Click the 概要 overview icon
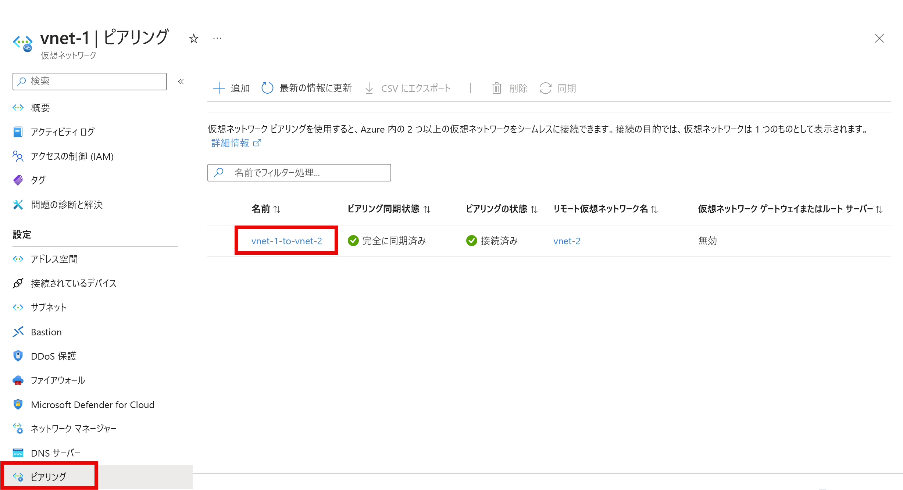903x490 pixels. 18,108
